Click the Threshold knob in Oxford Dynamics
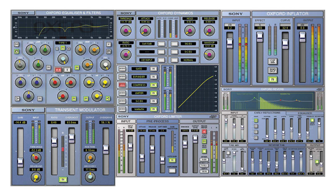 126,31
